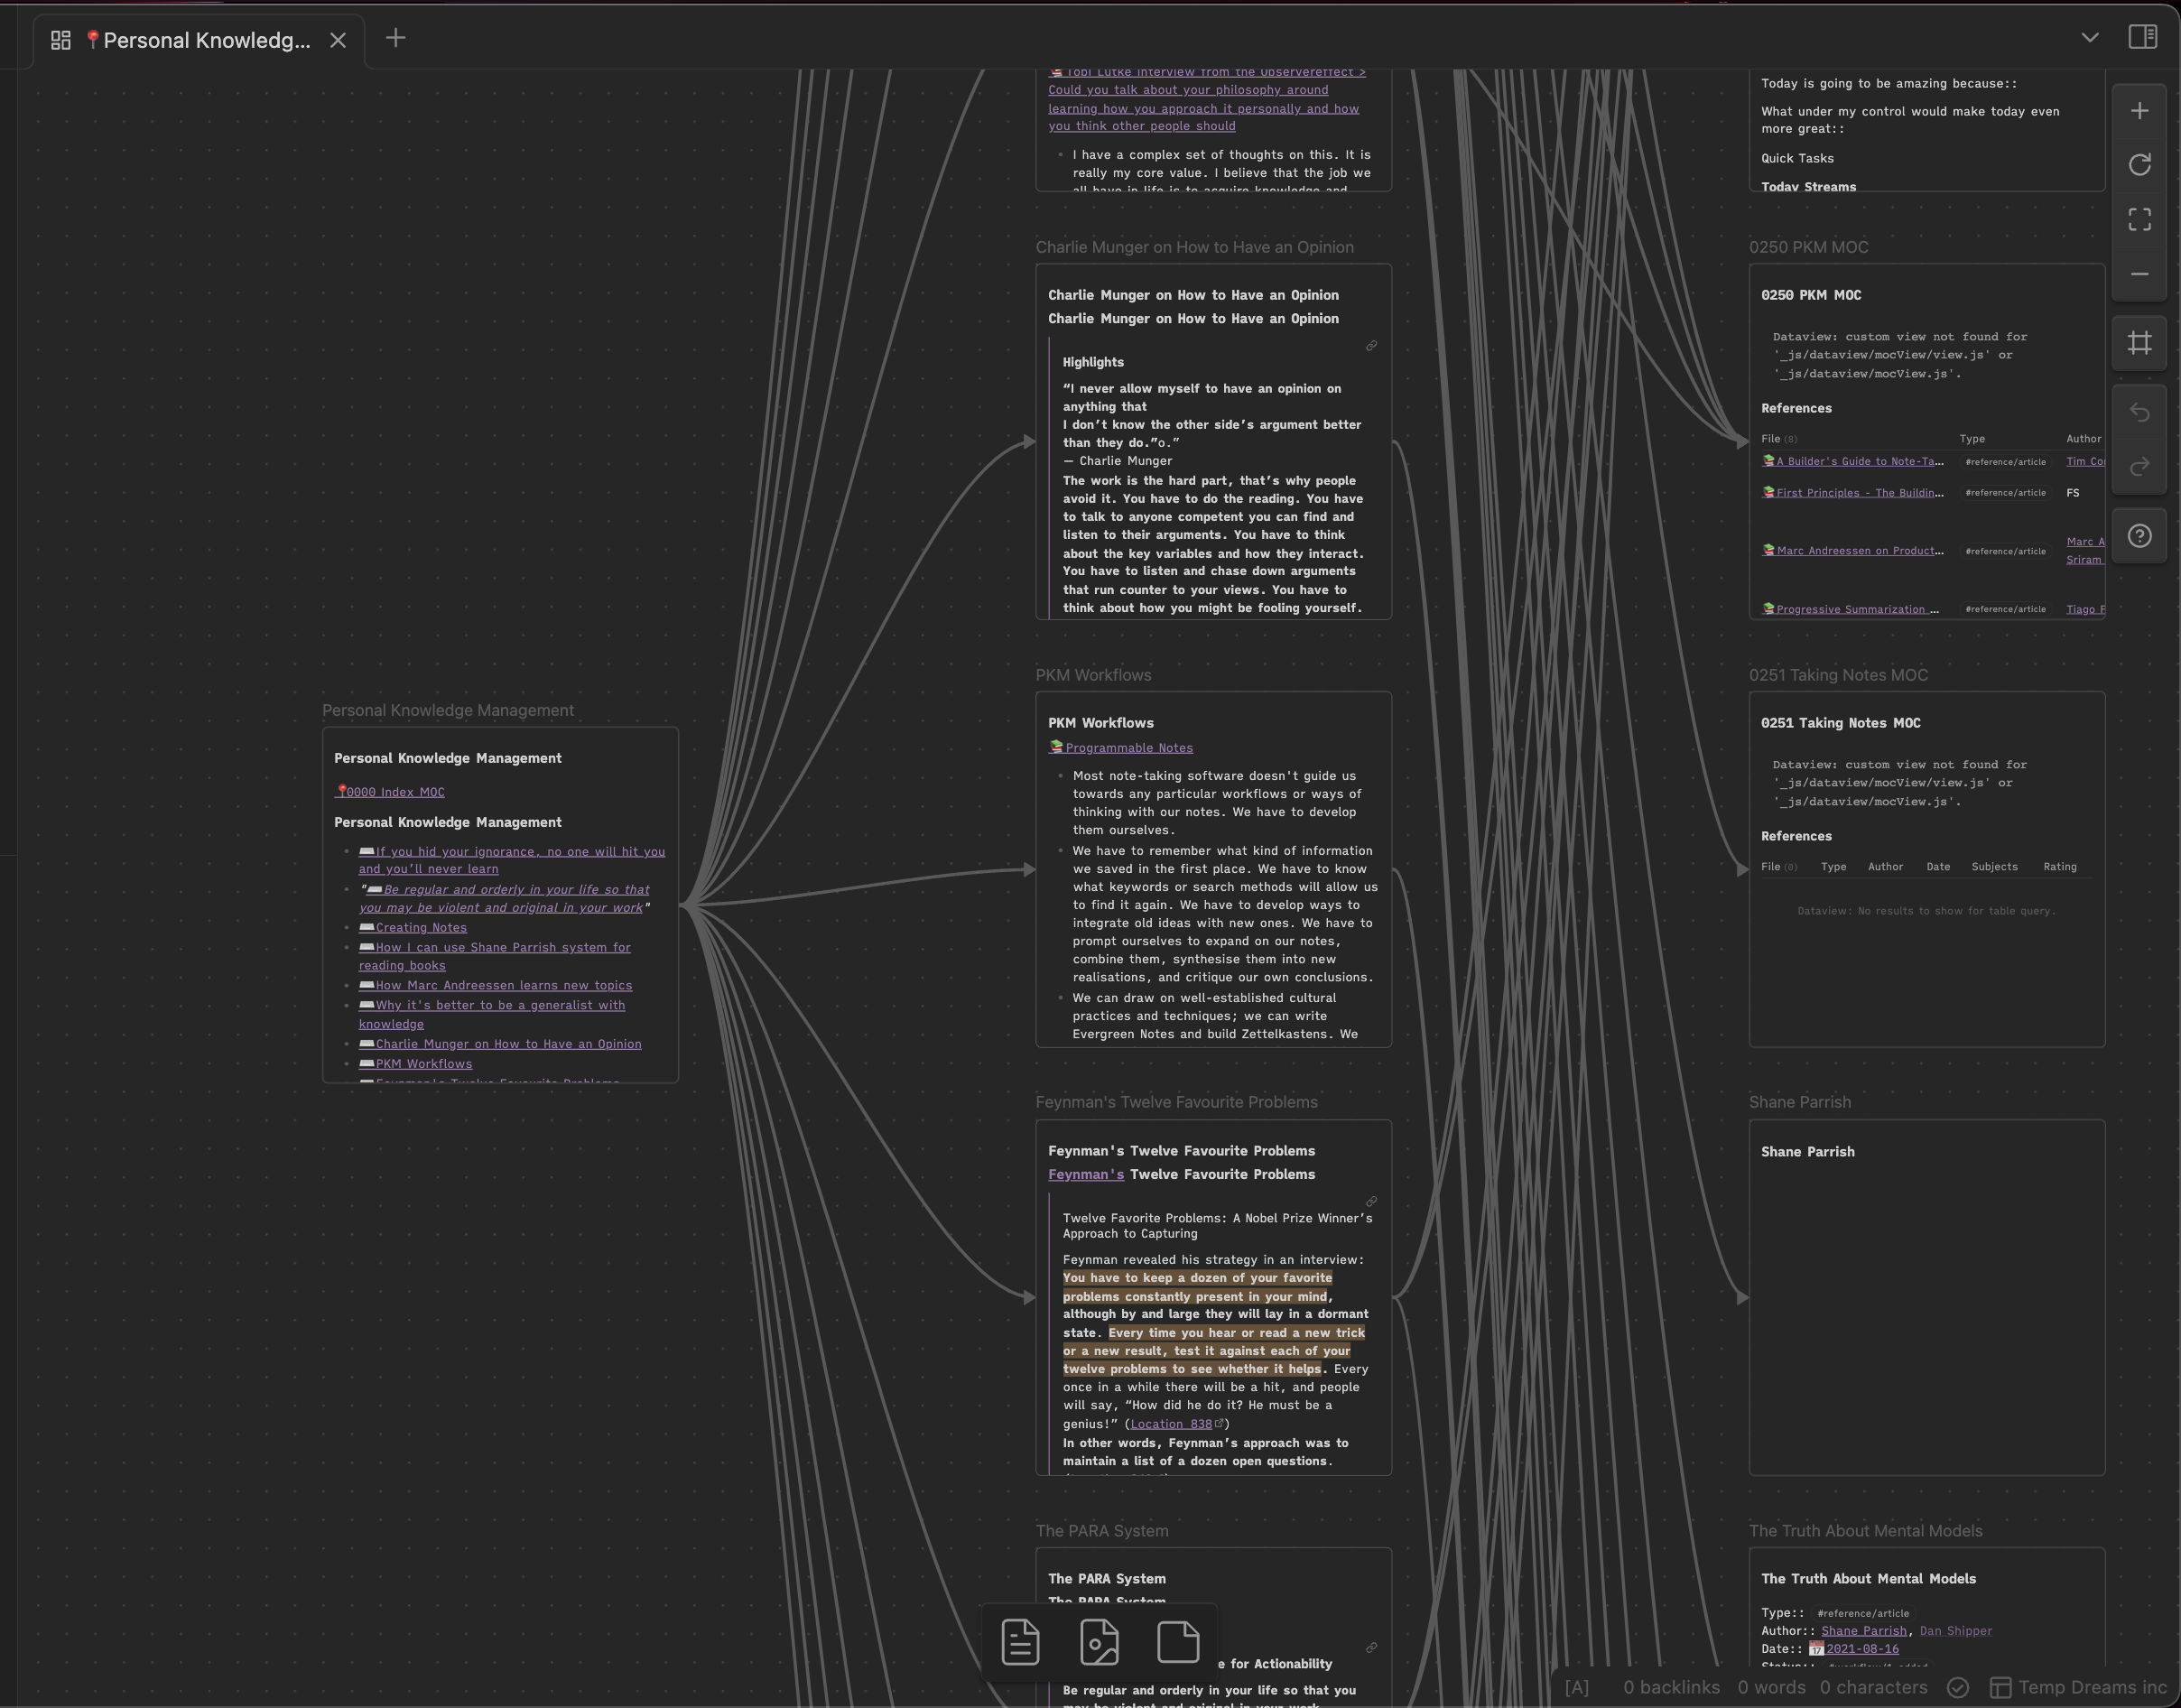Click the grid icon in the tab header

click(x=60, y=40)
